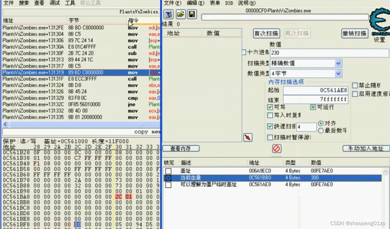Select disassembler row PlantsVsZombies.exe+13132C jne

81,104
